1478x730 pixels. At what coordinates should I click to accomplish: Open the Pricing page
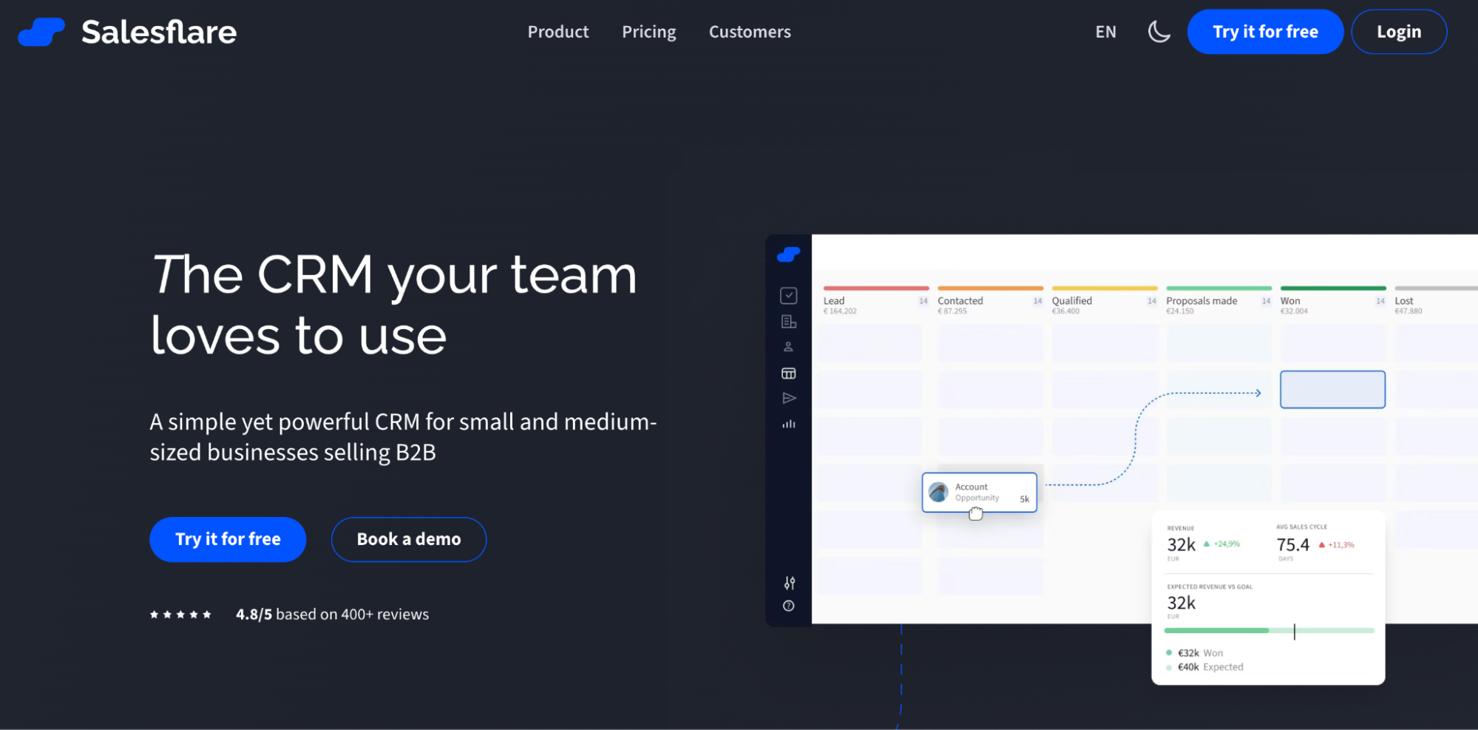[649, 32]
